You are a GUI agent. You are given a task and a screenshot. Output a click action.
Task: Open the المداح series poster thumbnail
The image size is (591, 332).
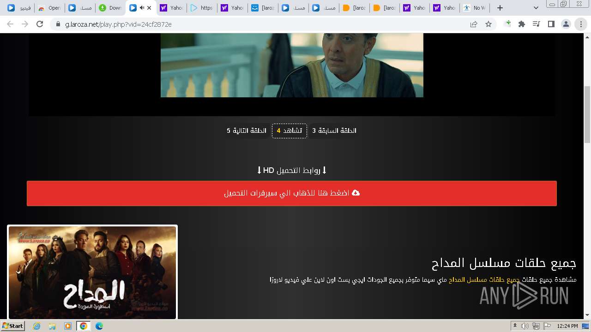pyautogui.click(x=92, y=272)
